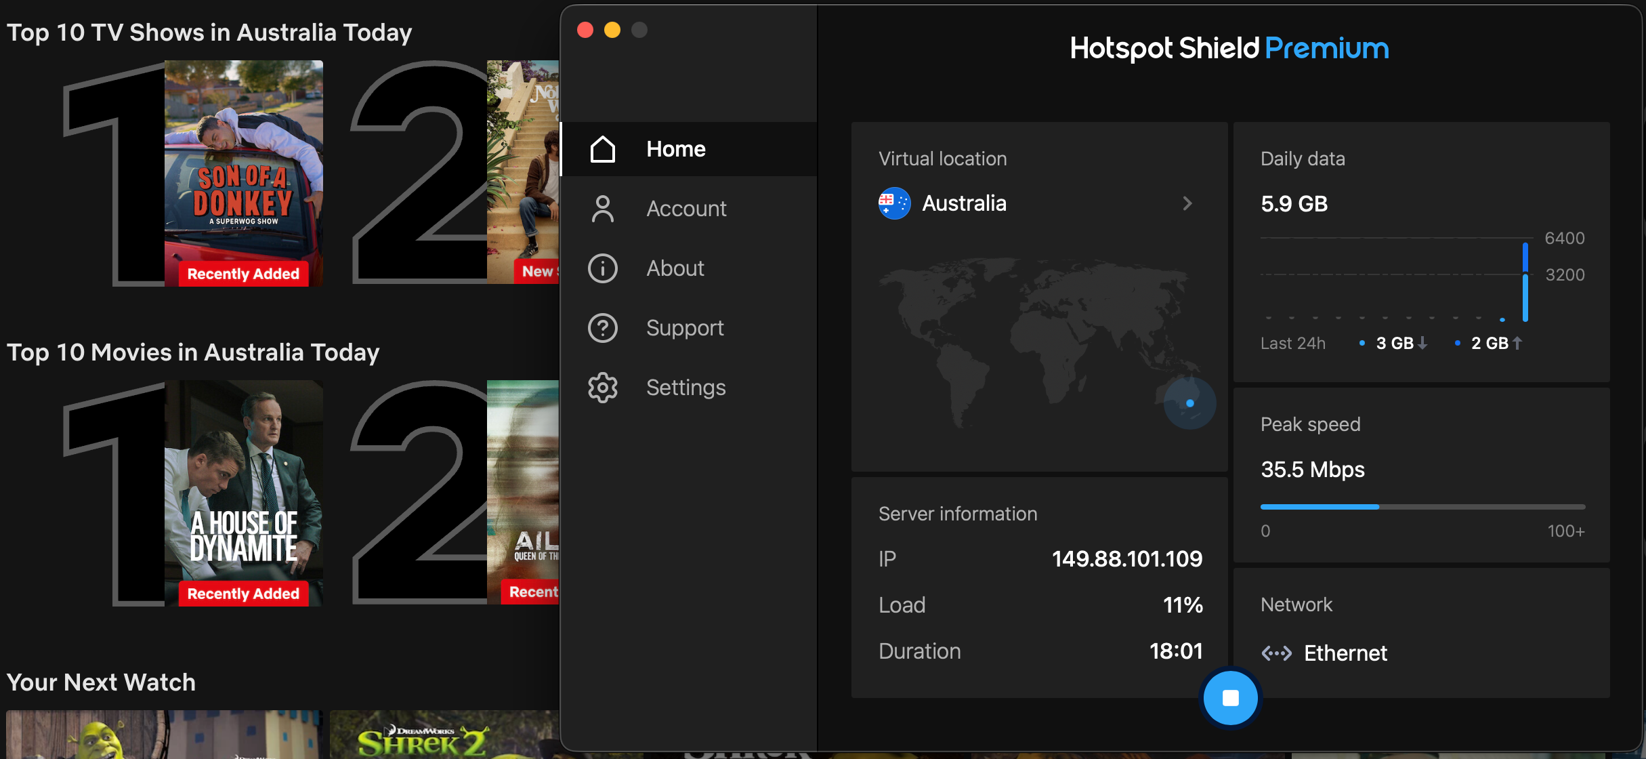Stop the VPN connection with the disconnect button

1229,697
